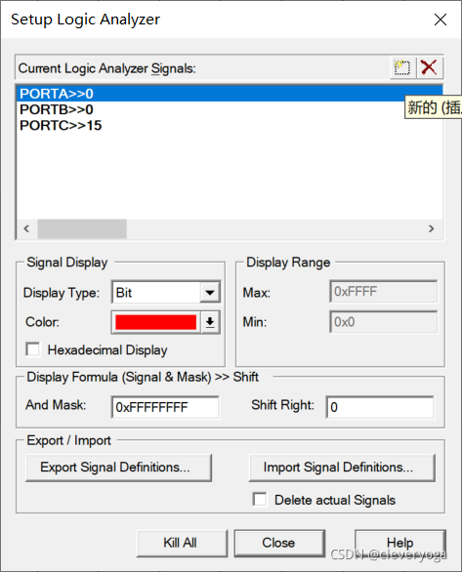This screenshot has width=462, height=572.
Task: Click the red color swatch
Action: coord(156,322)
